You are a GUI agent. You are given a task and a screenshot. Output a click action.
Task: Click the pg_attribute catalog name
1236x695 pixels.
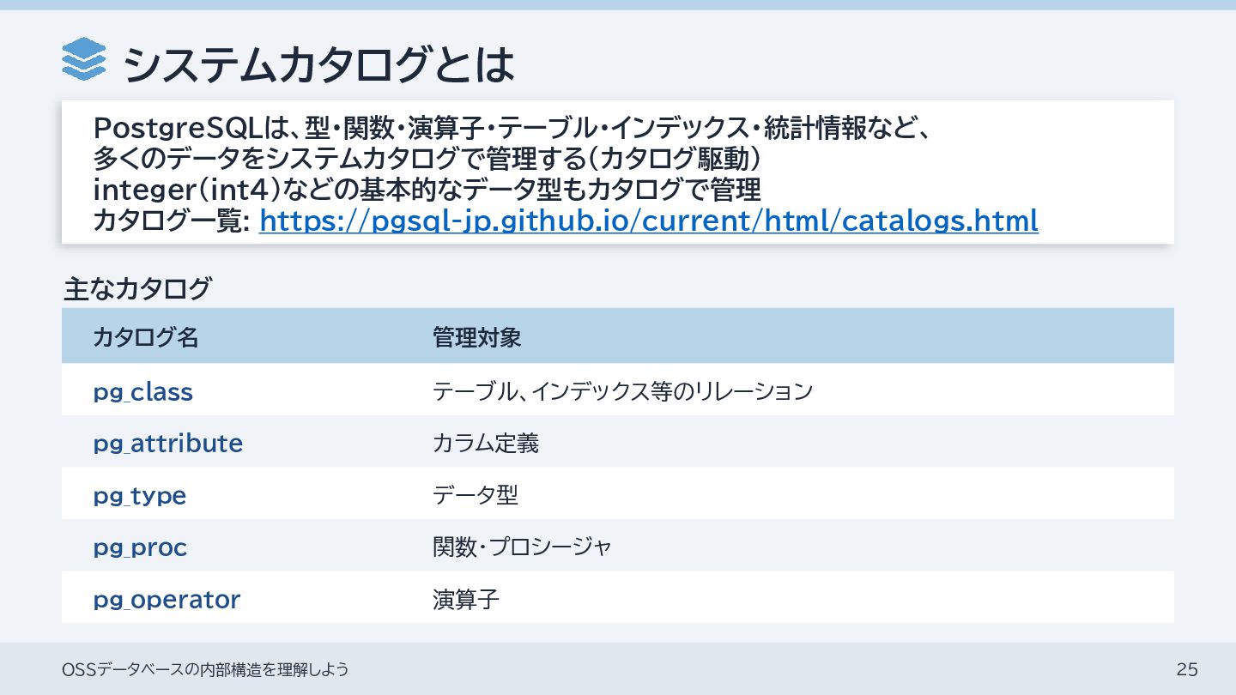tap(167, 444)
